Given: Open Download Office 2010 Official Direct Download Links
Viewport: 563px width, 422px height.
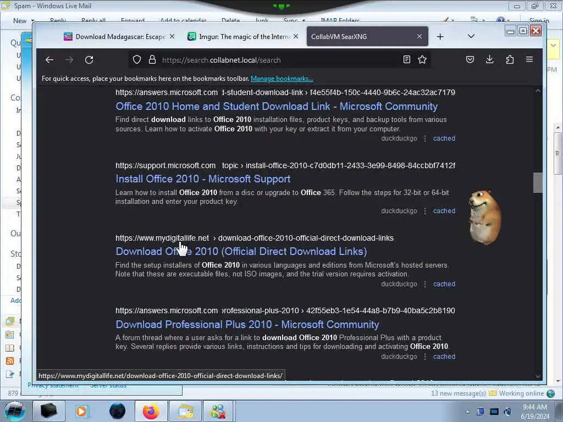Looking at the screenshot, I should (x=241, y=251).
